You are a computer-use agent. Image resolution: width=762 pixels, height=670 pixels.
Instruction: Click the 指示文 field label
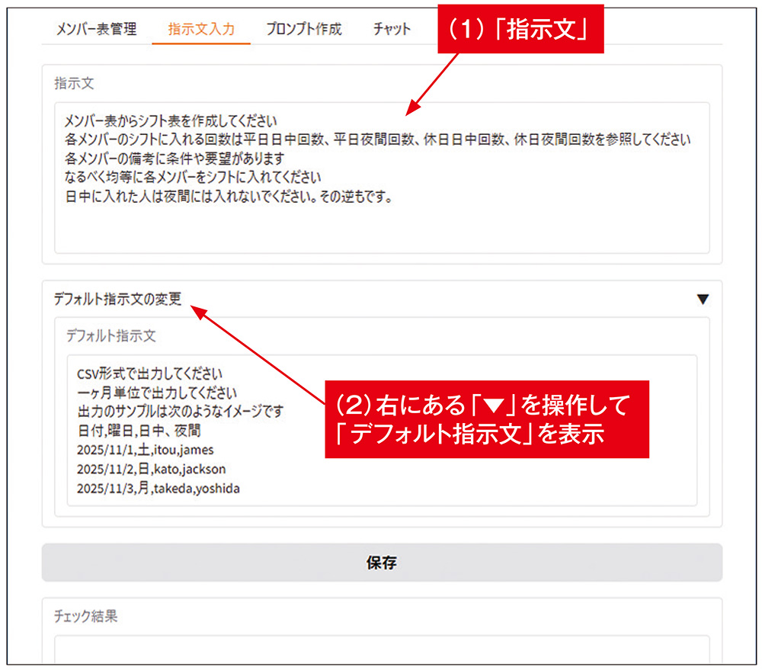point(74,83)
